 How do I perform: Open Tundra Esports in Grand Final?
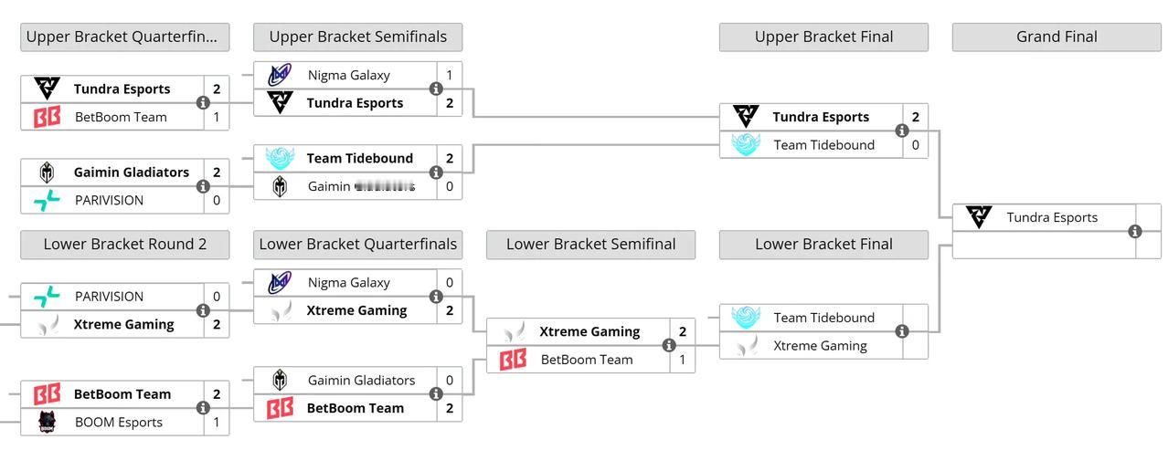(1052, 217)
